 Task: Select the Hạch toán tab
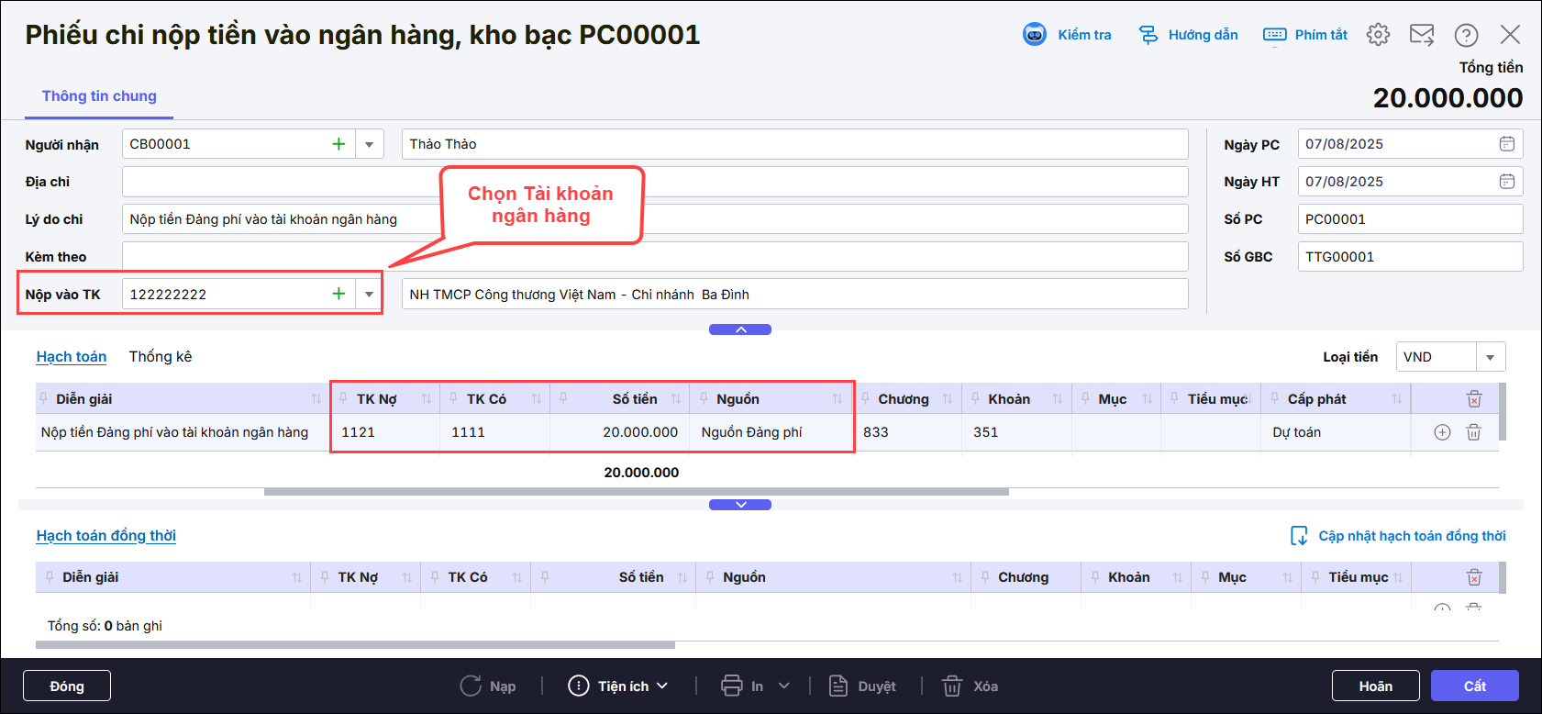(72, 357)
